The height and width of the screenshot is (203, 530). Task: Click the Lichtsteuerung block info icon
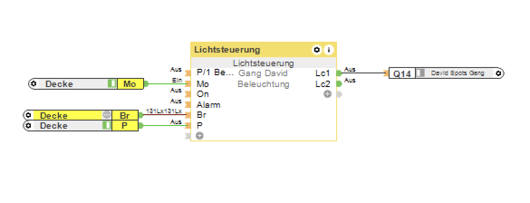[329, 49]
